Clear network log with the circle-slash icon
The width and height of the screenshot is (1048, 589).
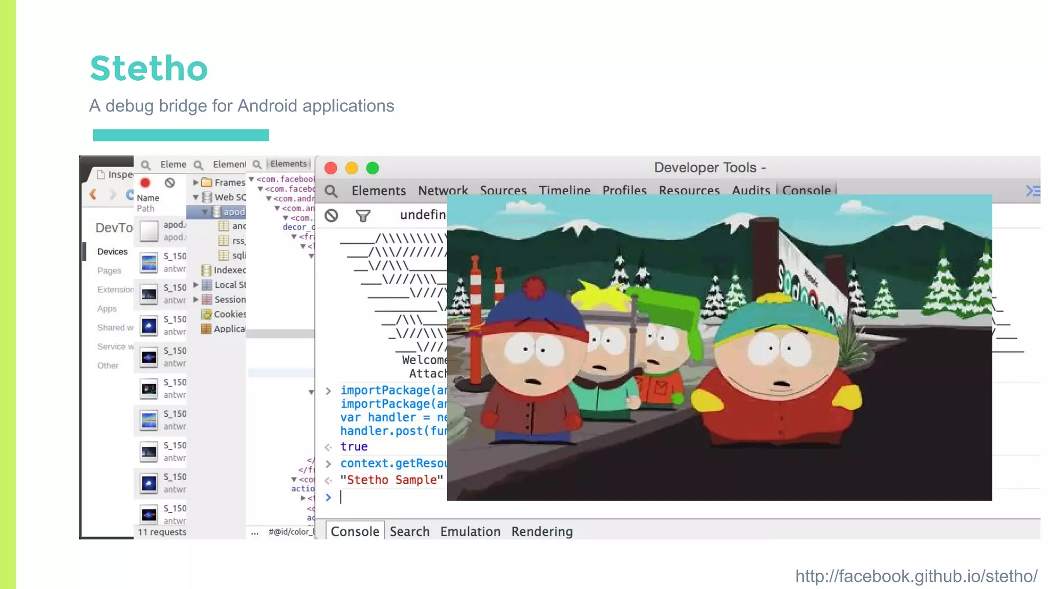coord(170,183)
